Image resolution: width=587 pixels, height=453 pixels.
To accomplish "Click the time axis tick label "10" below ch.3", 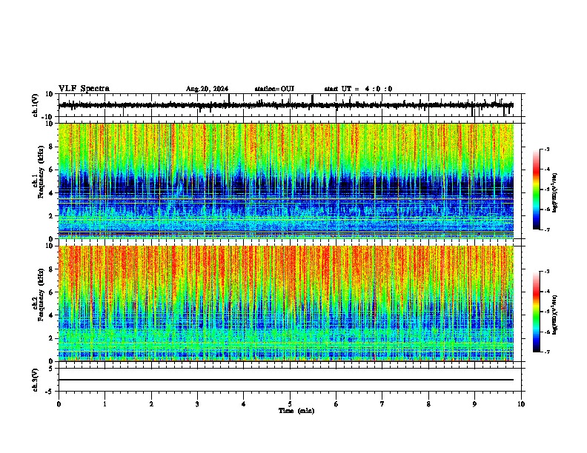I will tap(521, 404).
